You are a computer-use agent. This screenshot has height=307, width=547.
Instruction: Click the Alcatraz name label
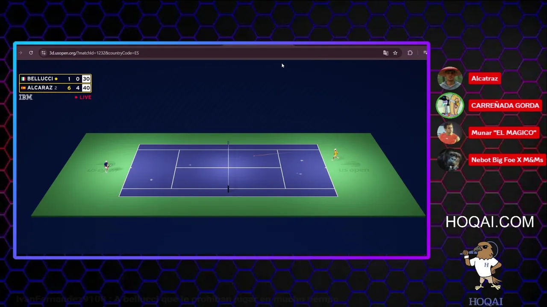click(x=485, y=78)
